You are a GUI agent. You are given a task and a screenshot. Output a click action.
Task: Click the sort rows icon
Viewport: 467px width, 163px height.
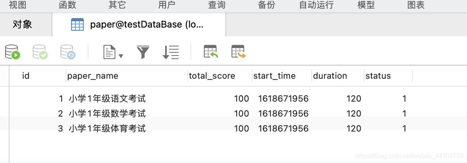click(x=171, y=52)
